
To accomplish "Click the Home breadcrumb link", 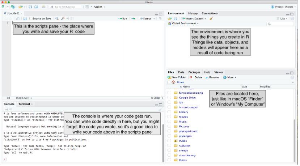I will [x=181, y=82].
